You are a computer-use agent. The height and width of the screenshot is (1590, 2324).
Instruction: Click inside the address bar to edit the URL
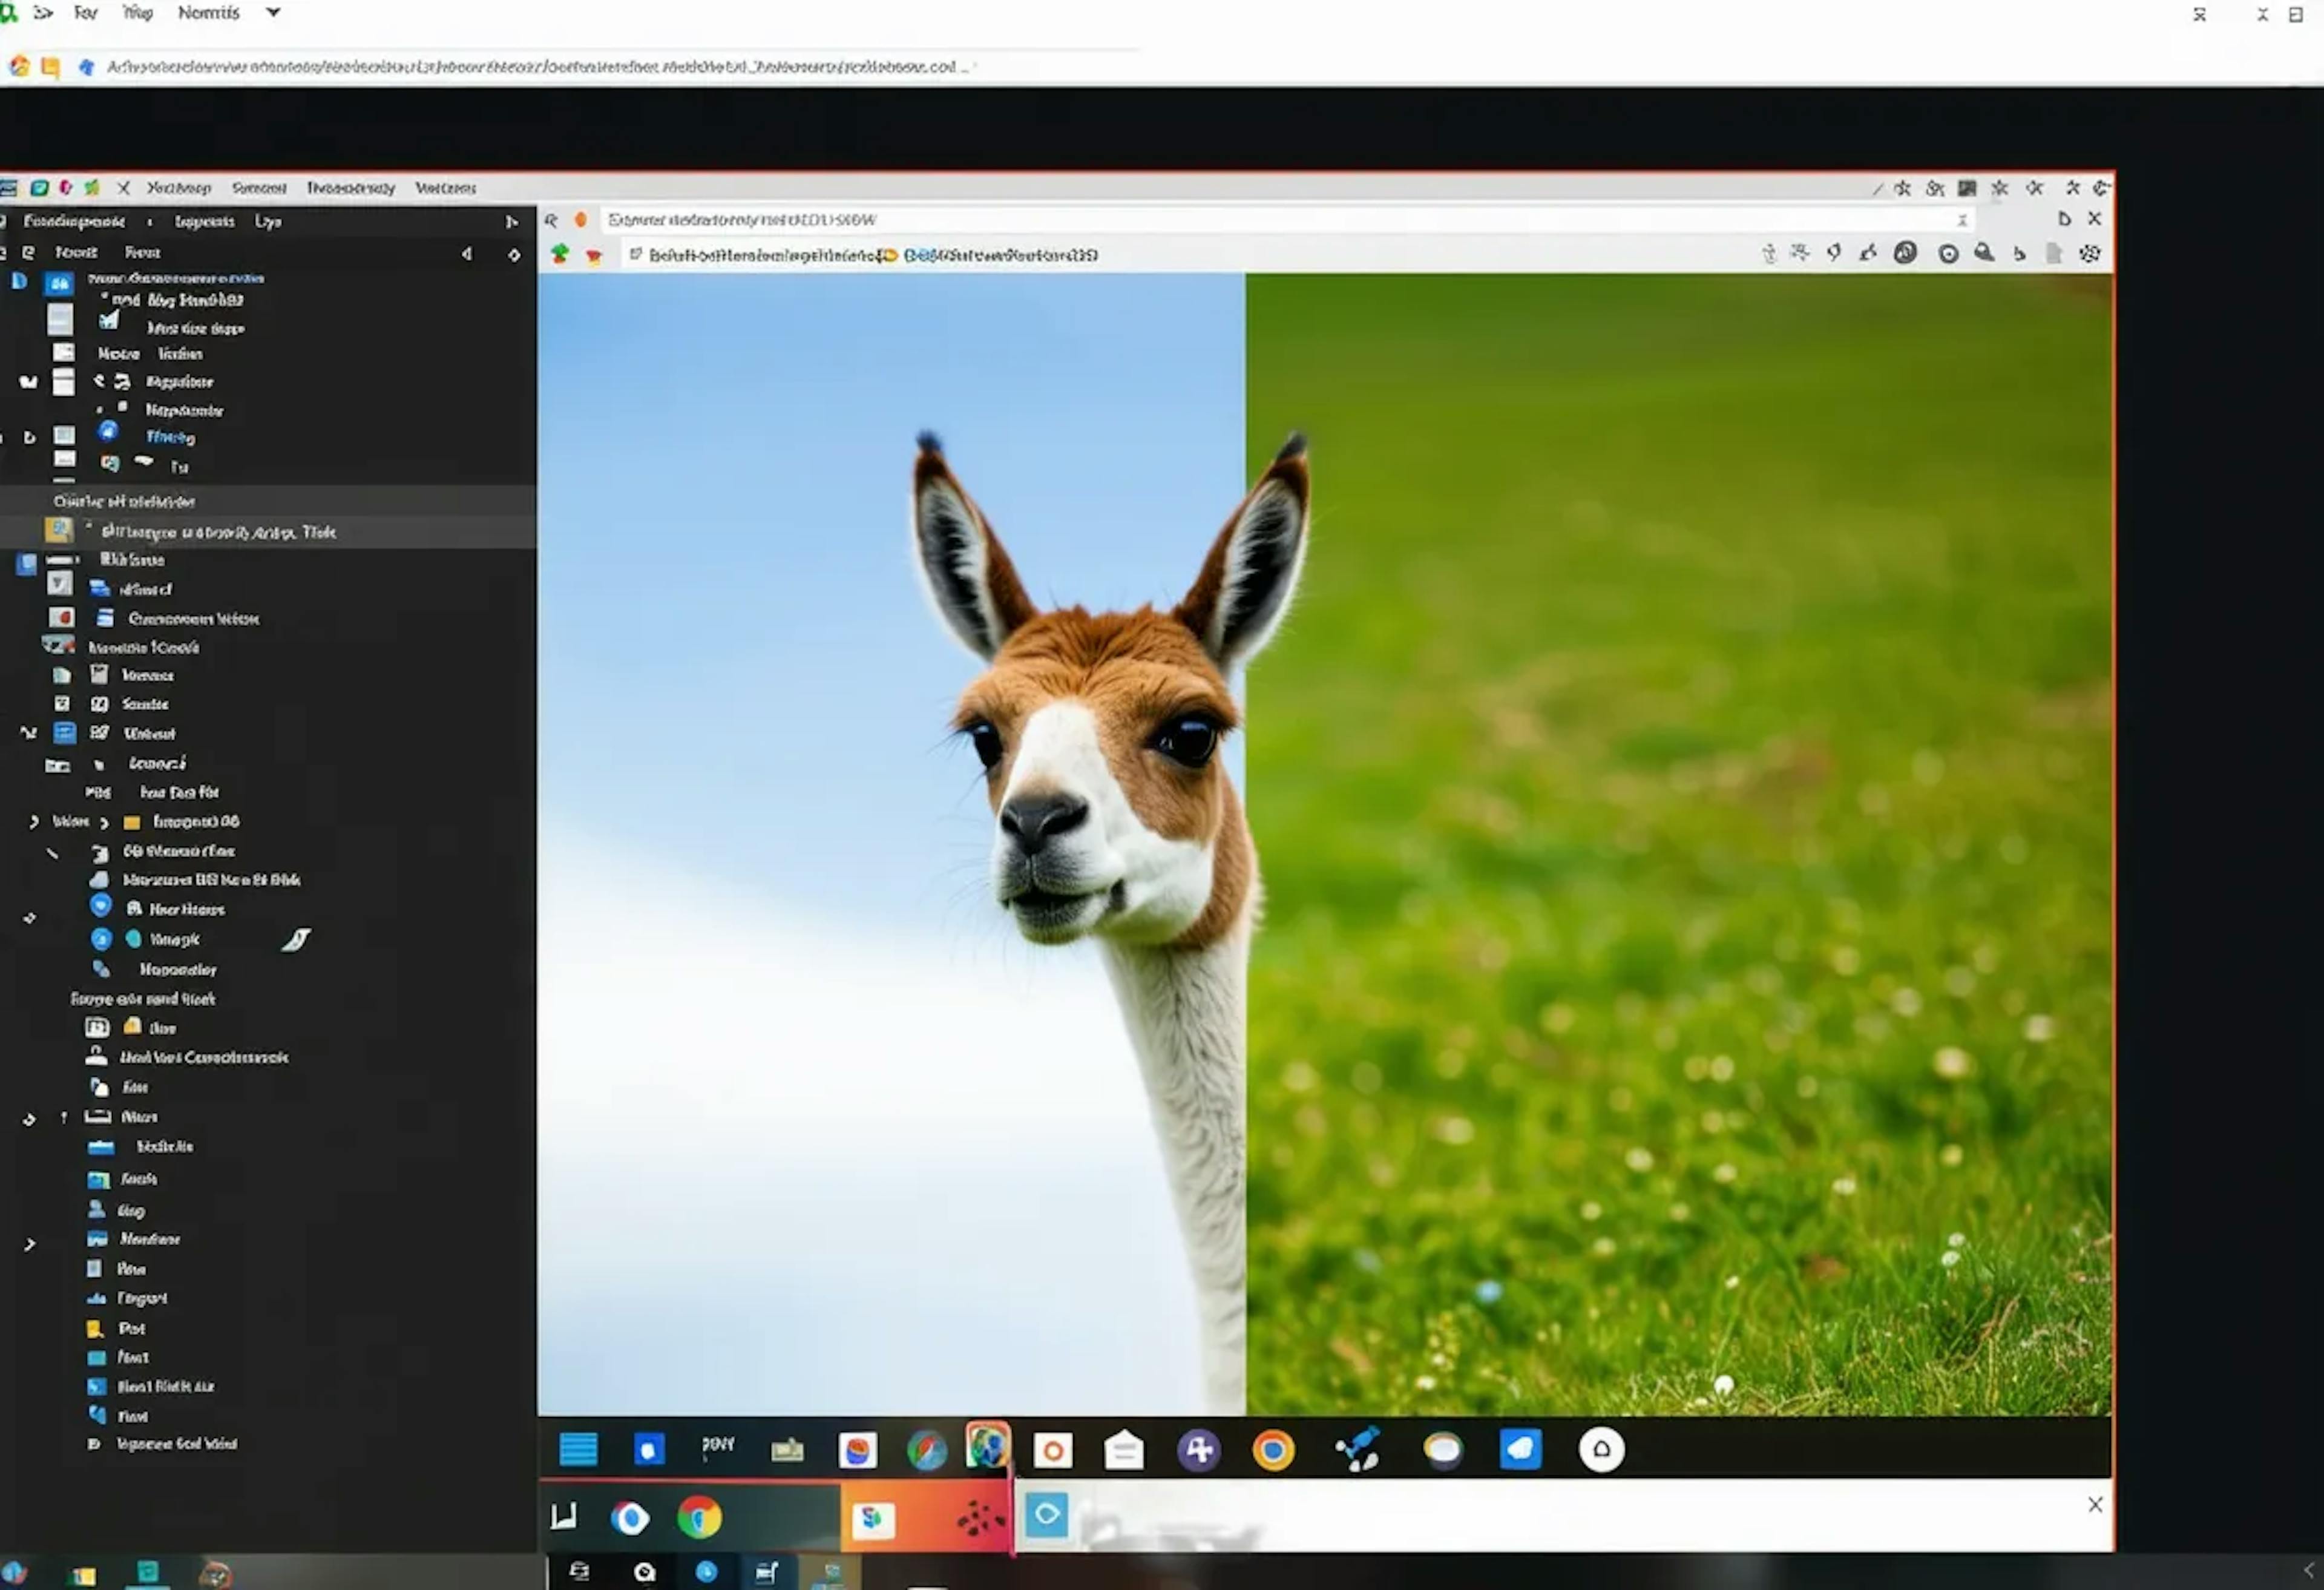click(x=1200, y=219)
